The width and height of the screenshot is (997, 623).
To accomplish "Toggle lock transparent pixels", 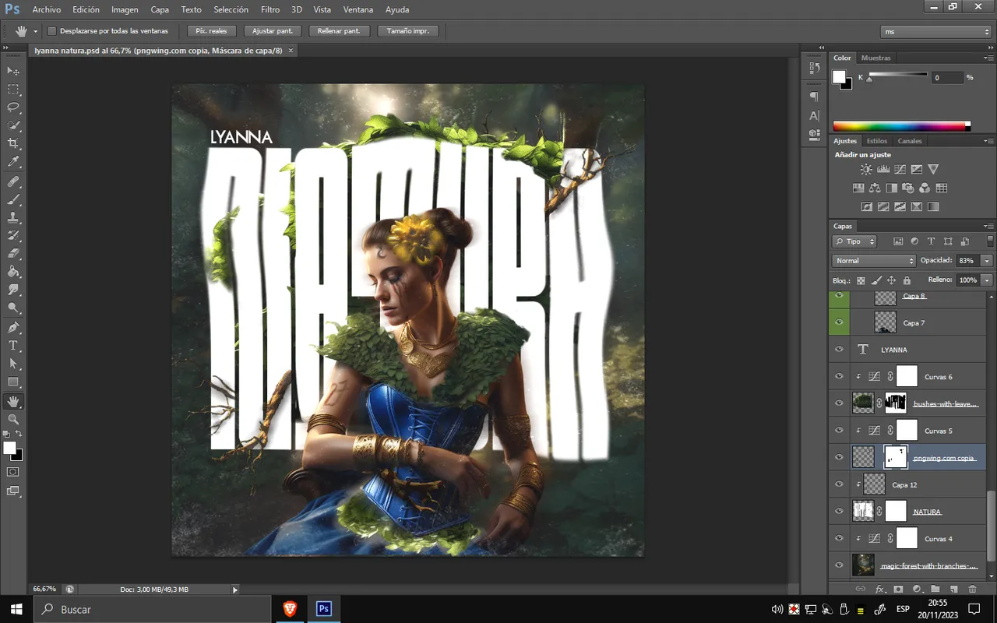I will point(861,280).
